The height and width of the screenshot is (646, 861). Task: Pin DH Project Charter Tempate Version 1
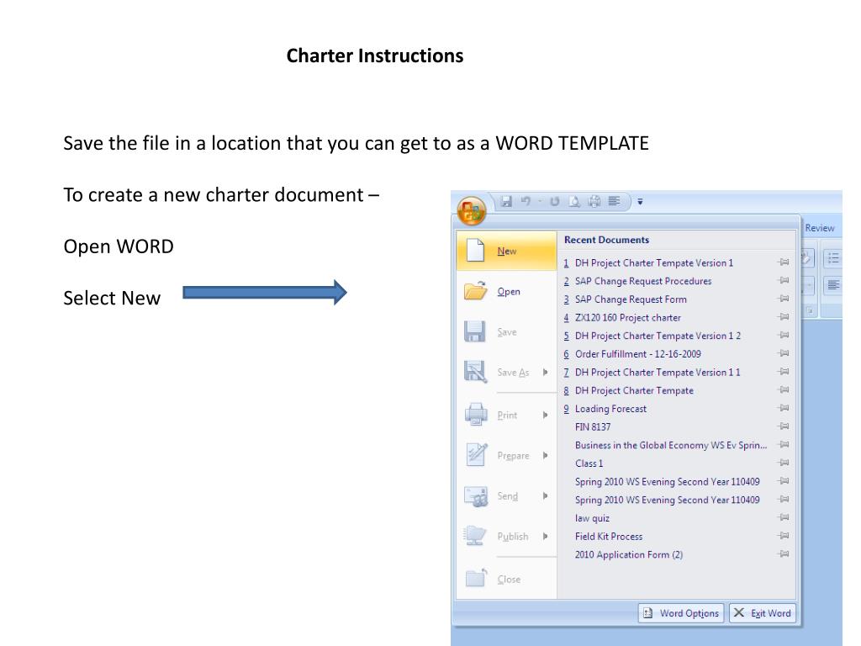click(x=784, y=262)
